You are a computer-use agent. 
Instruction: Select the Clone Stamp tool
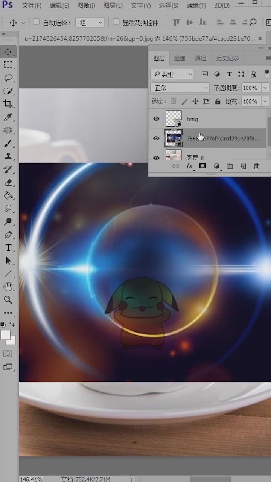(x=8, y=157)
